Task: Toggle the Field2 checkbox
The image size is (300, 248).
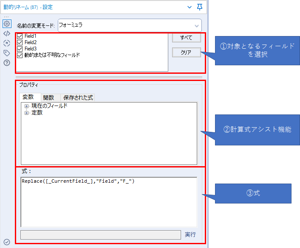Action: (20, 42)
